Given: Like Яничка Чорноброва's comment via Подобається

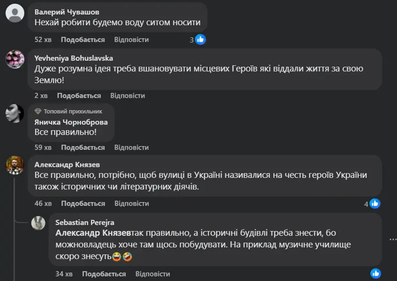Looking at the screenshot, I should coord(83,148).
